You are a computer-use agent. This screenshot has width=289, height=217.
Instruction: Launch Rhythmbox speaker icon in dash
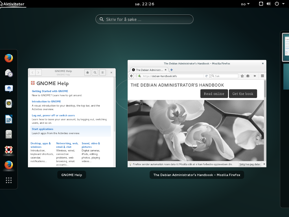coord(9,104)
